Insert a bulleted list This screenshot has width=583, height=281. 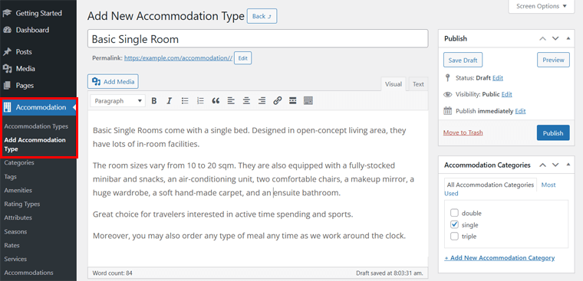185,100
